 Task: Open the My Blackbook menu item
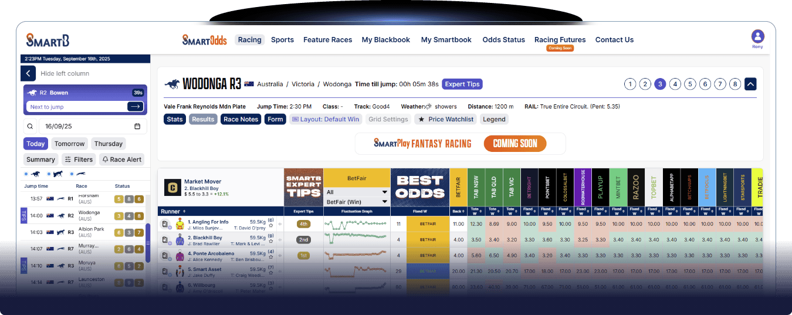tap(385, 40)
